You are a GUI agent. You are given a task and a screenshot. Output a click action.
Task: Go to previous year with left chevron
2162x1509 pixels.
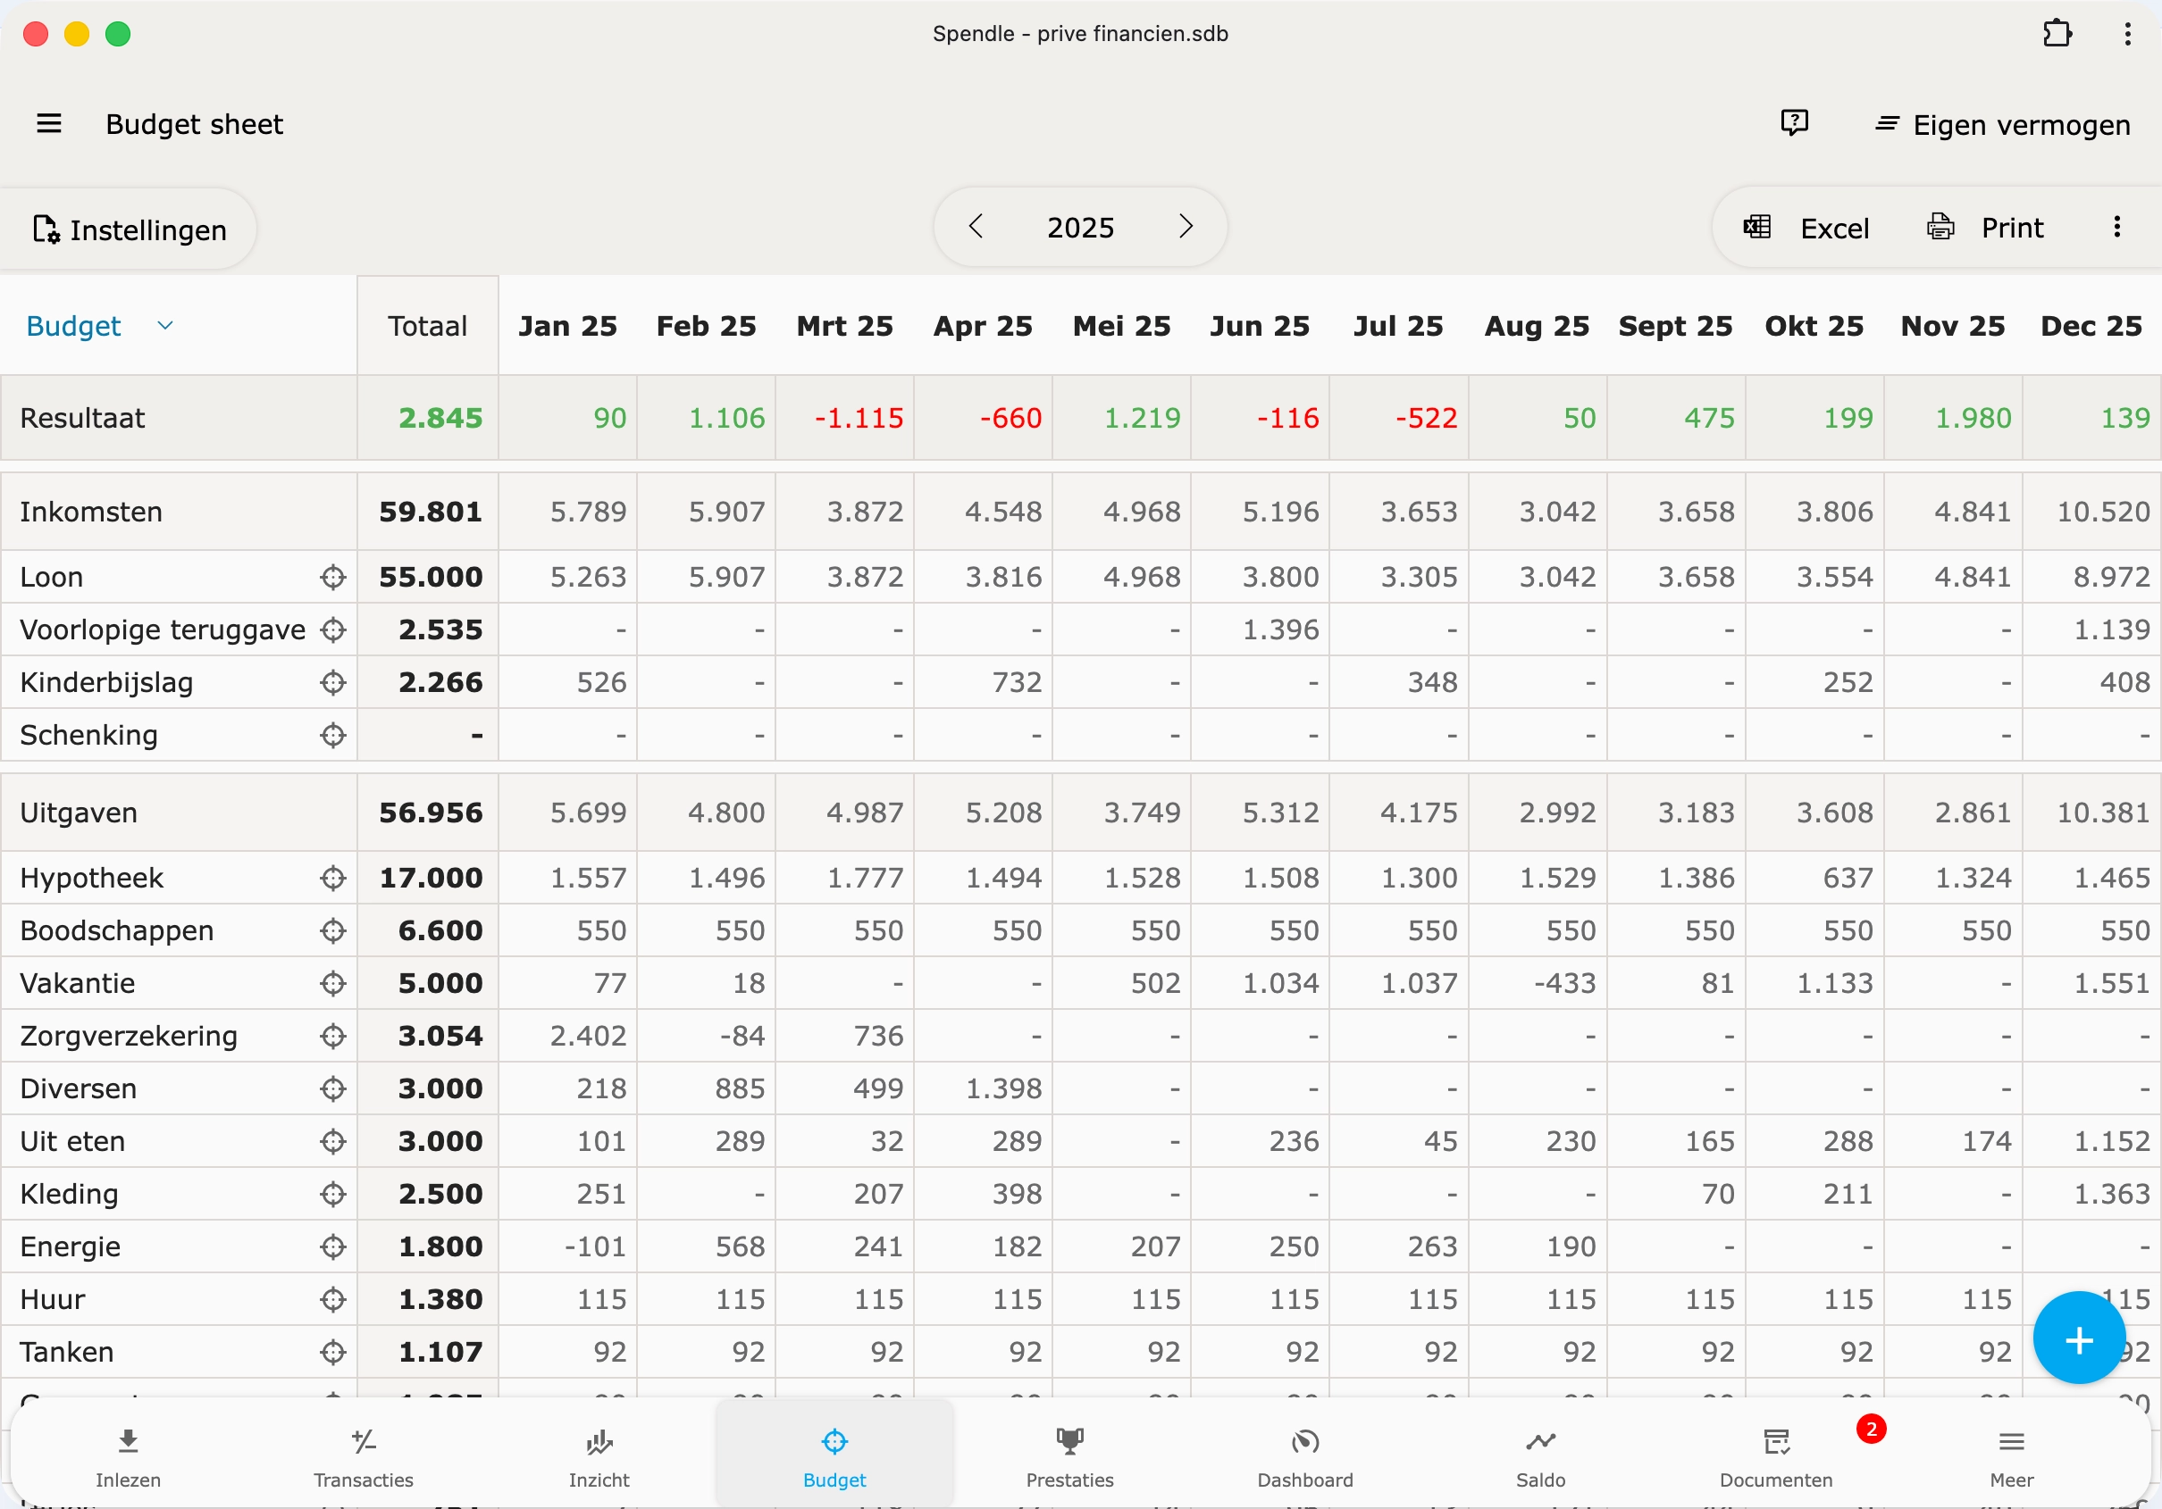pos(976,227)
